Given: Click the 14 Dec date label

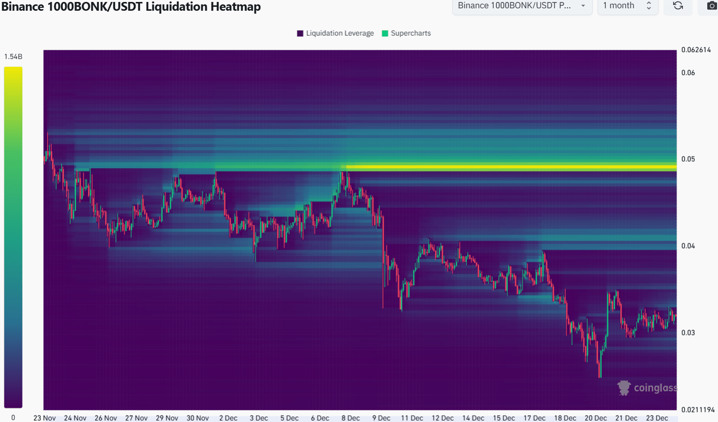Looking at the screenshot, I should (473, 418).
